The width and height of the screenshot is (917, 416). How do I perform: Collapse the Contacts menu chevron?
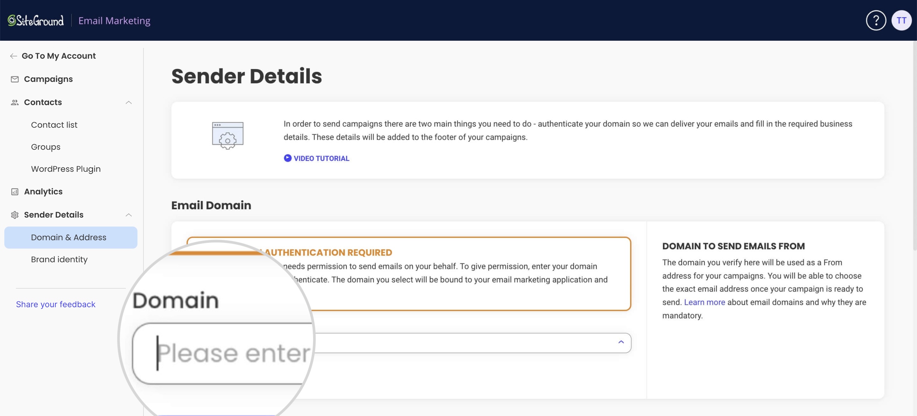click(129, 102)
